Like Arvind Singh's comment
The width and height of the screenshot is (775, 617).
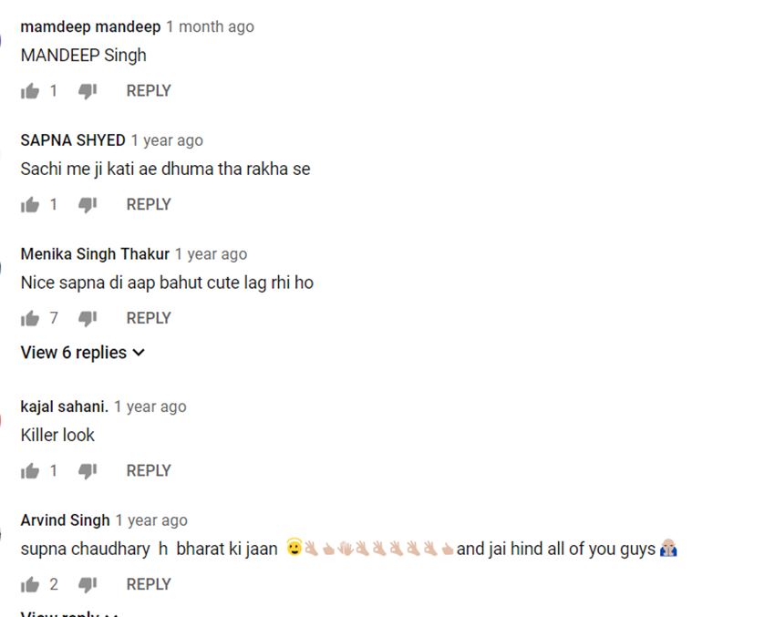(x=30, y=584)
